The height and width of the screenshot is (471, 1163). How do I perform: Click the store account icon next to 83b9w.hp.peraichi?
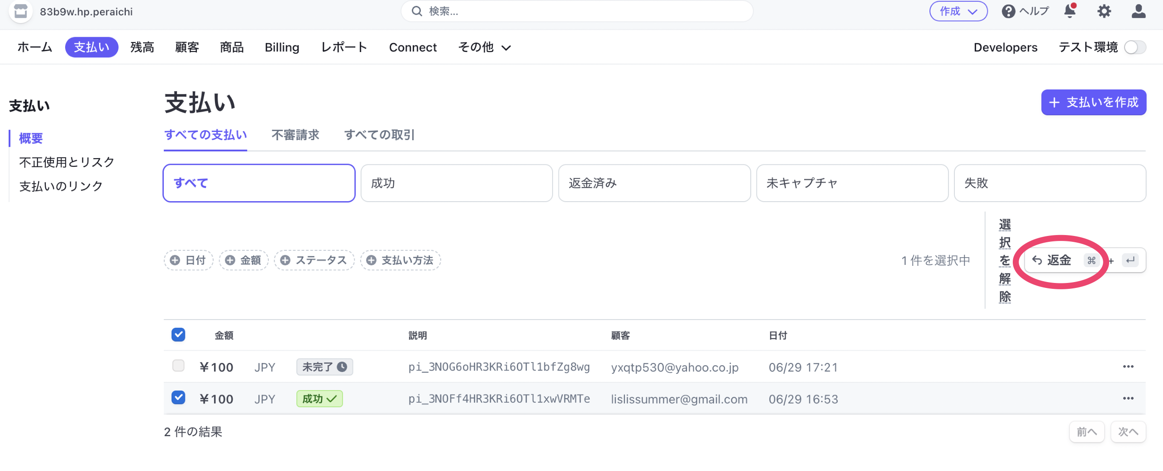[x=20, y=11]
